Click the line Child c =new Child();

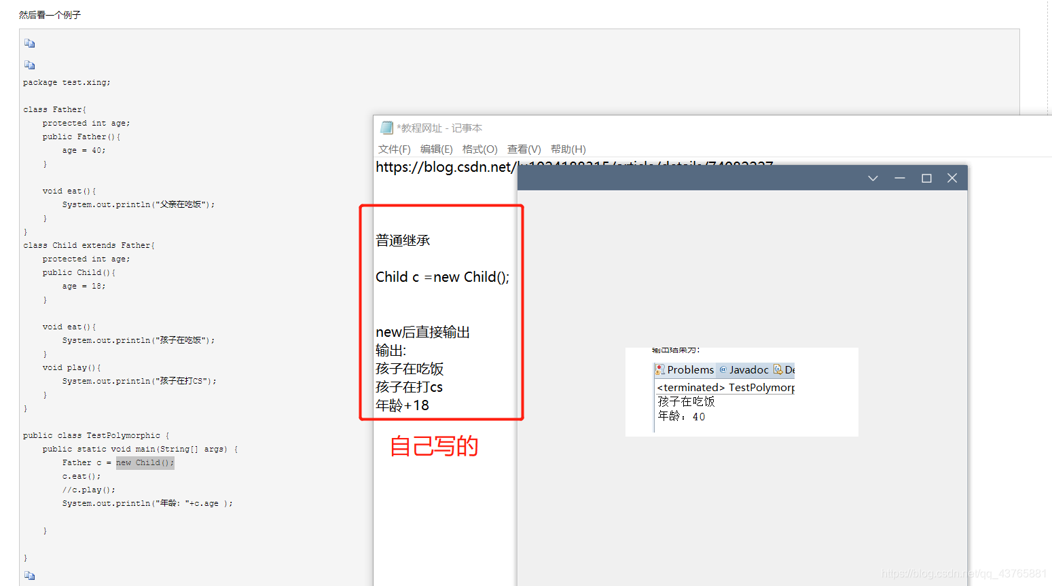[x=442, y=277]
